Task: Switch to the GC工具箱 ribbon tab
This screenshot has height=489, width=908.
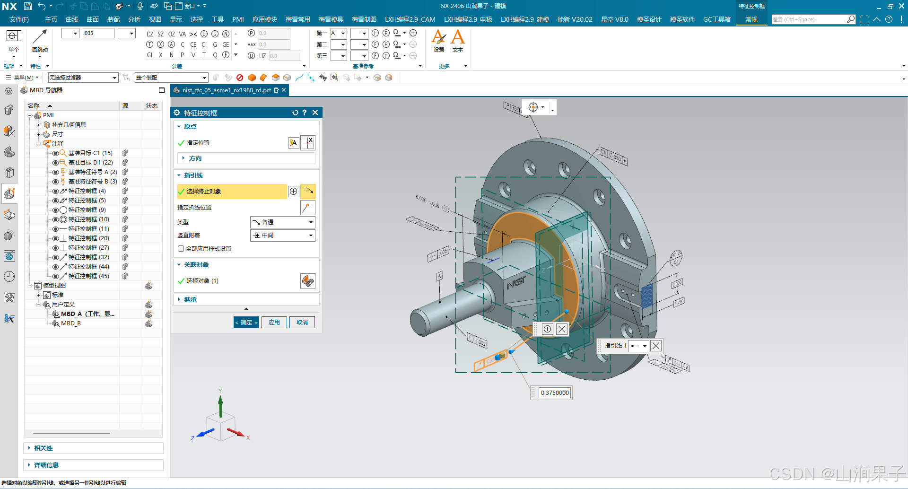Action: (716, 19)
